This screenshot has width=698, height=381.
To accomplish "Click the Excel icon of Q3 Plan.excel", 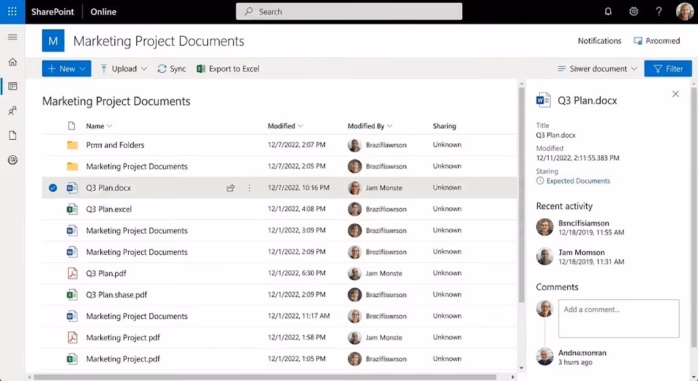I will (x=72, y=209).
